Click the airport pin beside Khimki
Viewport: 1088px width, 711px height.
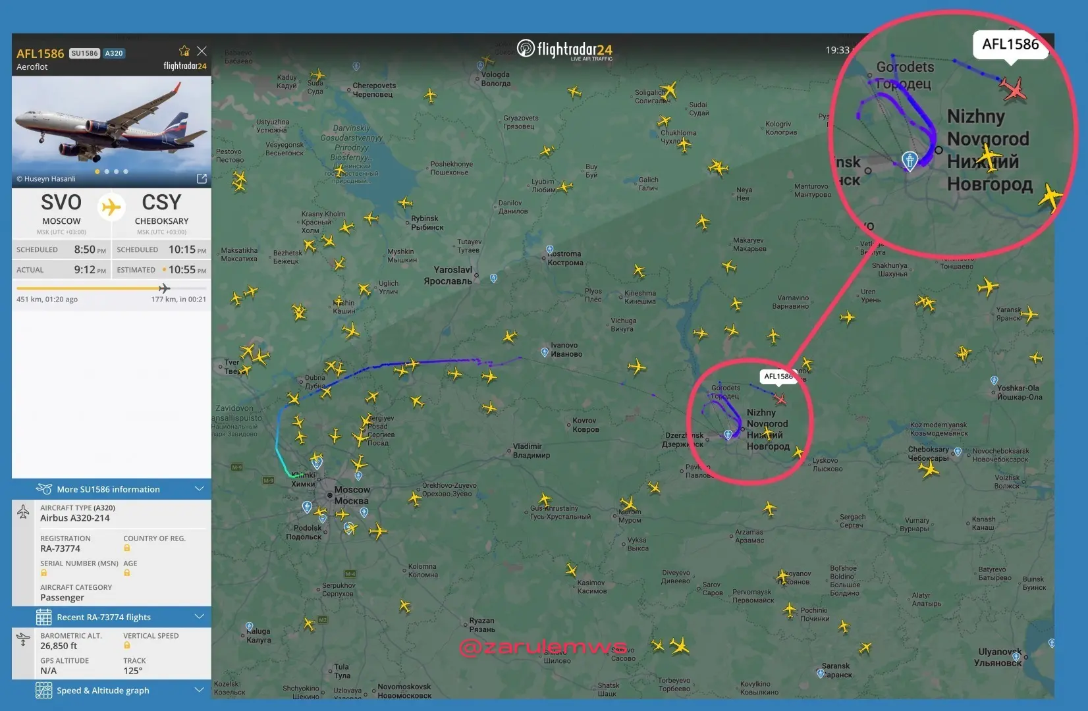317,463
